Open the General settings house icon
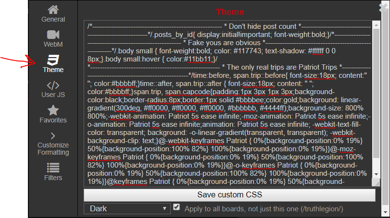Screen dimensions: 390x218 tap(53, 10)
